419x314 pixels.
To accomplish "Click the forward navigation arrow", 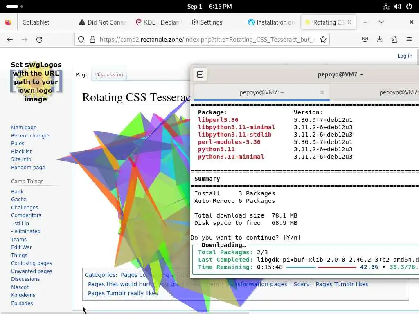I will coord(25,40).
